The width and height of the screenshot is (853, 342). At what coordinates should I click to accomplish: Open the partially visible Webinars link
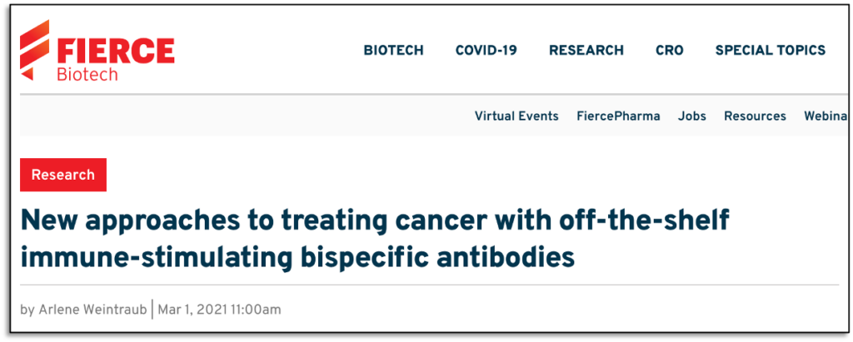click(x=826, y=116)
